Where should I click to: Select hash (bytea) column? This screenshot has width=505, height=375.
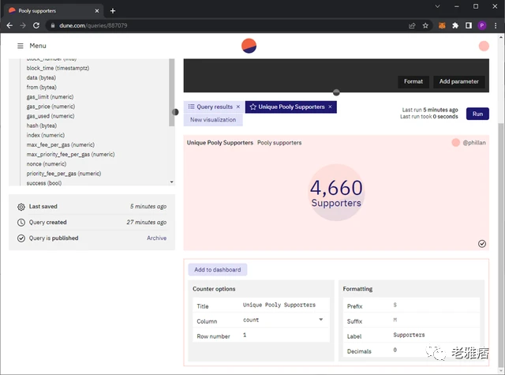click(x=42, y=126)
